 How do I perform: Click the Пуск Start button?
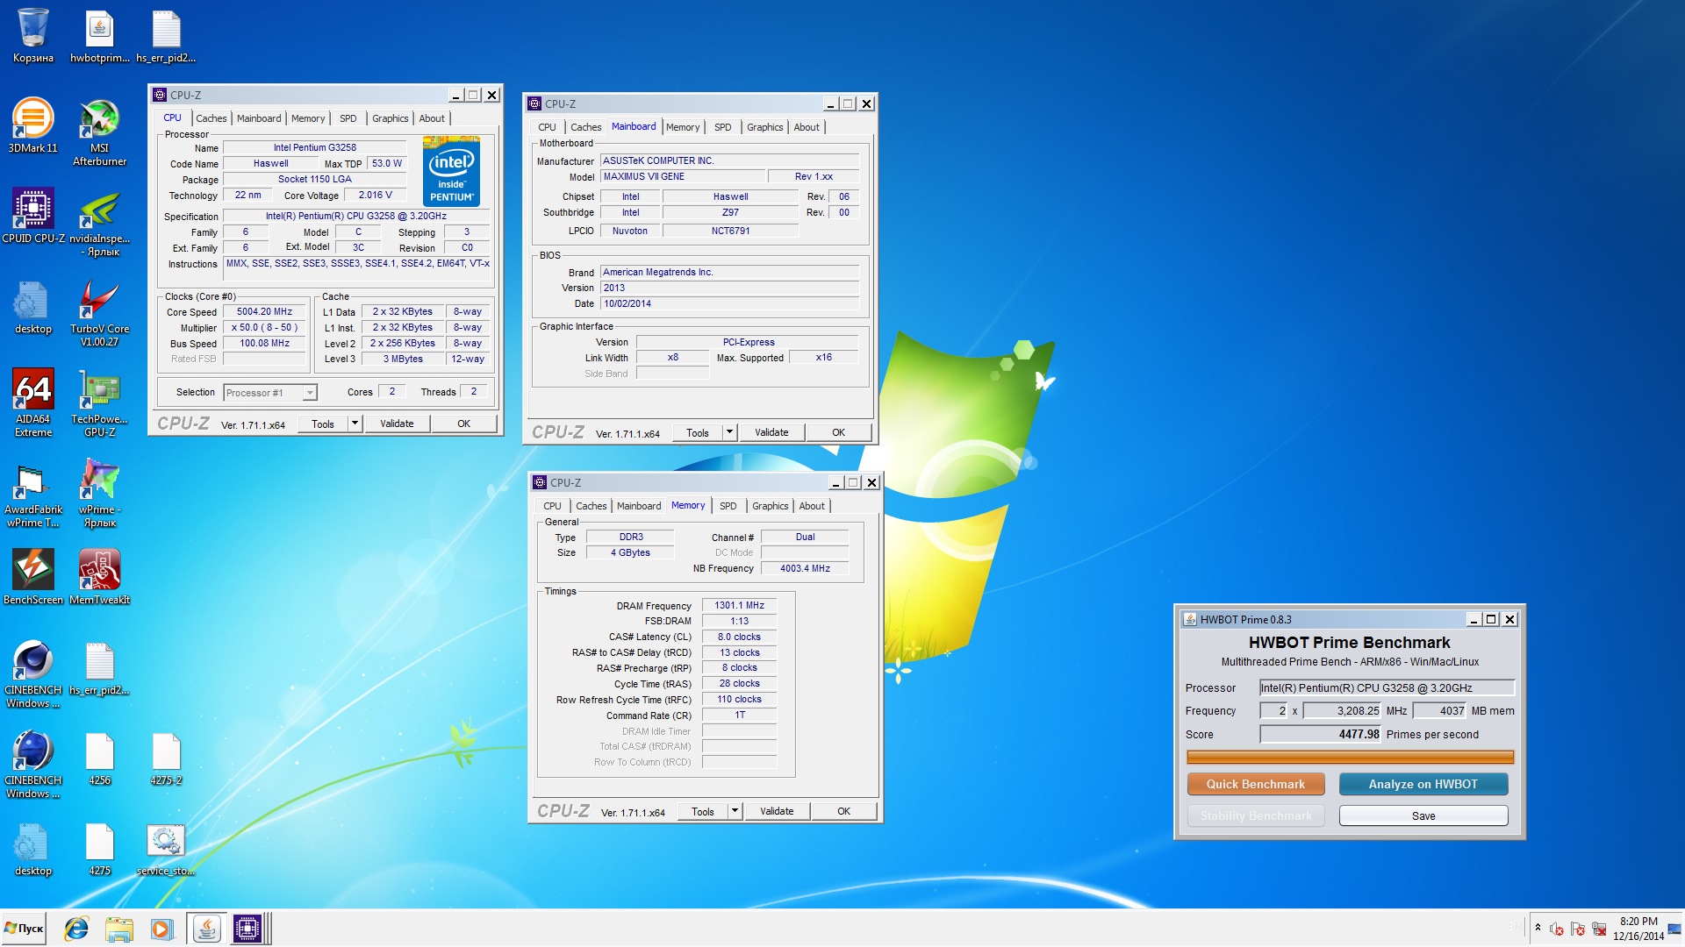coord(25,929)
